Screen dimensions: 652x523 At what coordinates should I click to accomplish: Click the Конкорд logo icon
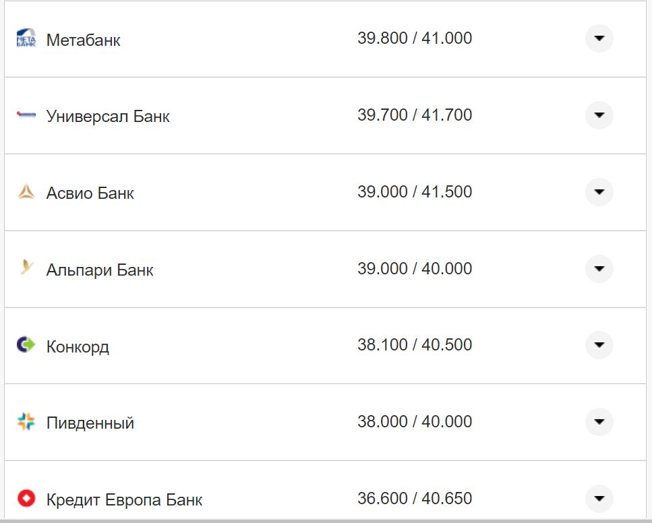(26, 345)
